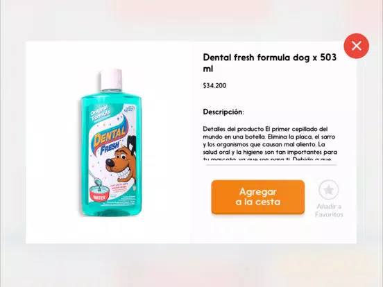
Task: Click the white X inside red circle
Action: pyautogui.click(x=357, y=46)
